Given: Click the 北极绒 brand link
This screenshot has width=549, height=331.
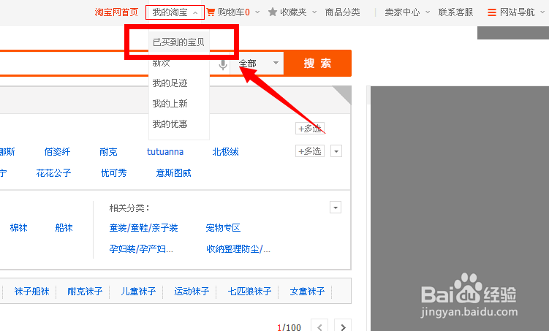Looking at the screenshot, I should click(225, 152).
